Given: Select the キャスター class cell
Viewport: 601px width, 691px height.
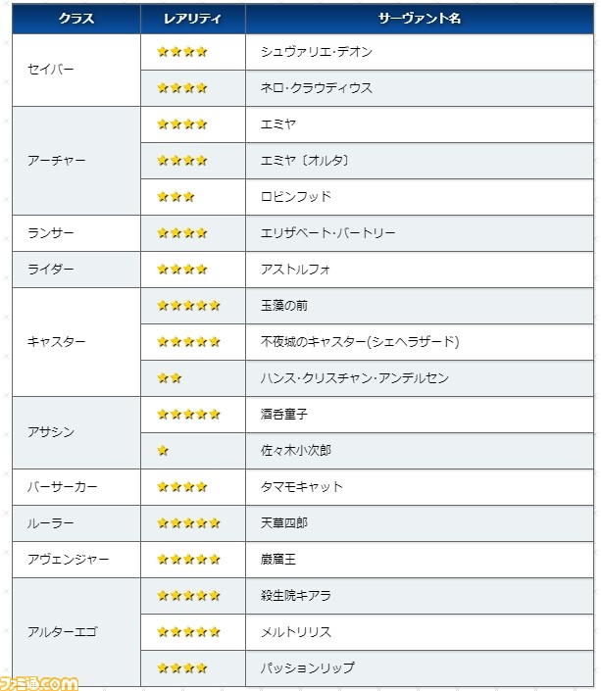Looking at the screenshot, I should [76, 342].
